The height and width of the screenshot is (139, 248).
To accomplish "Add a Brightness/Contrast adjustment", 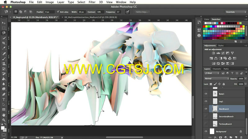I will 213,53.
